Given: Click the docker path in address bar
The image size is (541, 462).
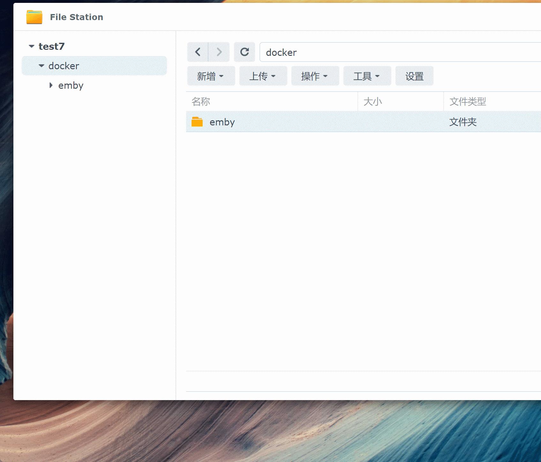Looking at the screenshot, I should coord(281,52).
